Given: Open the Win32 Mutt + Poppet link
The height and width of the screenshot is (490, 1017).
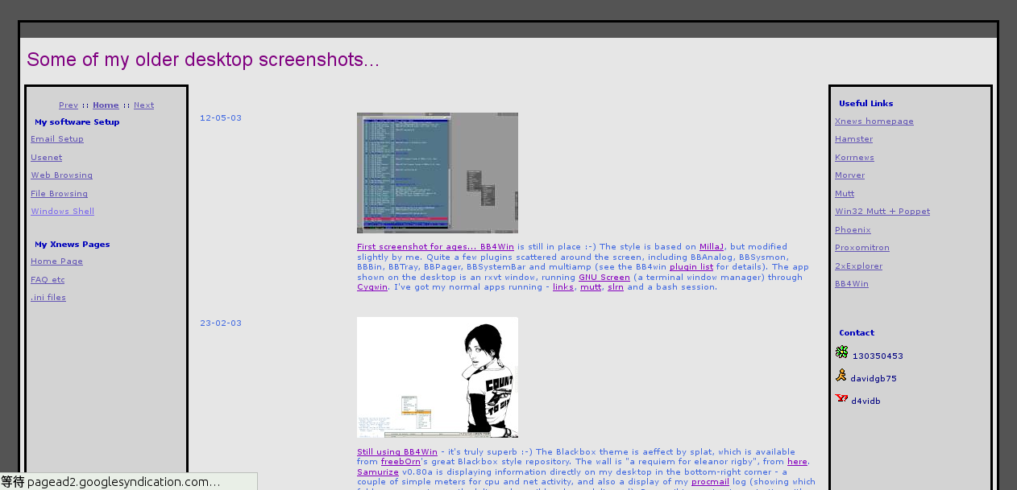Looking at the screenshot, I should pos(882,212).
